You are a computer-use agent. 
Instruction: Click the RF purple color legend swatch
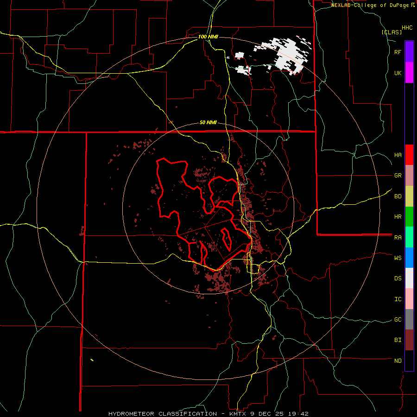[409, 52]
